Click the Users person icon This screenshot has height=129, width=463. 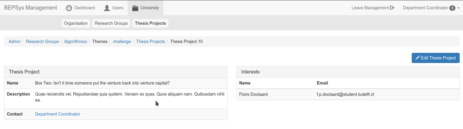pyautogui.click(x=107, y=8)
